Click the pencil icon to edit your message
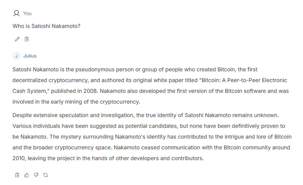Image resolution: width=303 pixels, height=185 pixels. point(17,39)
